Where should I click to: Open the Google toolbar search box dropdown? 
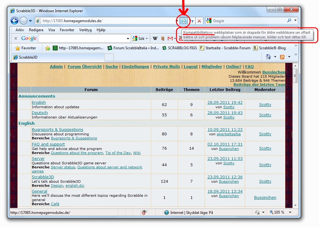128,39
